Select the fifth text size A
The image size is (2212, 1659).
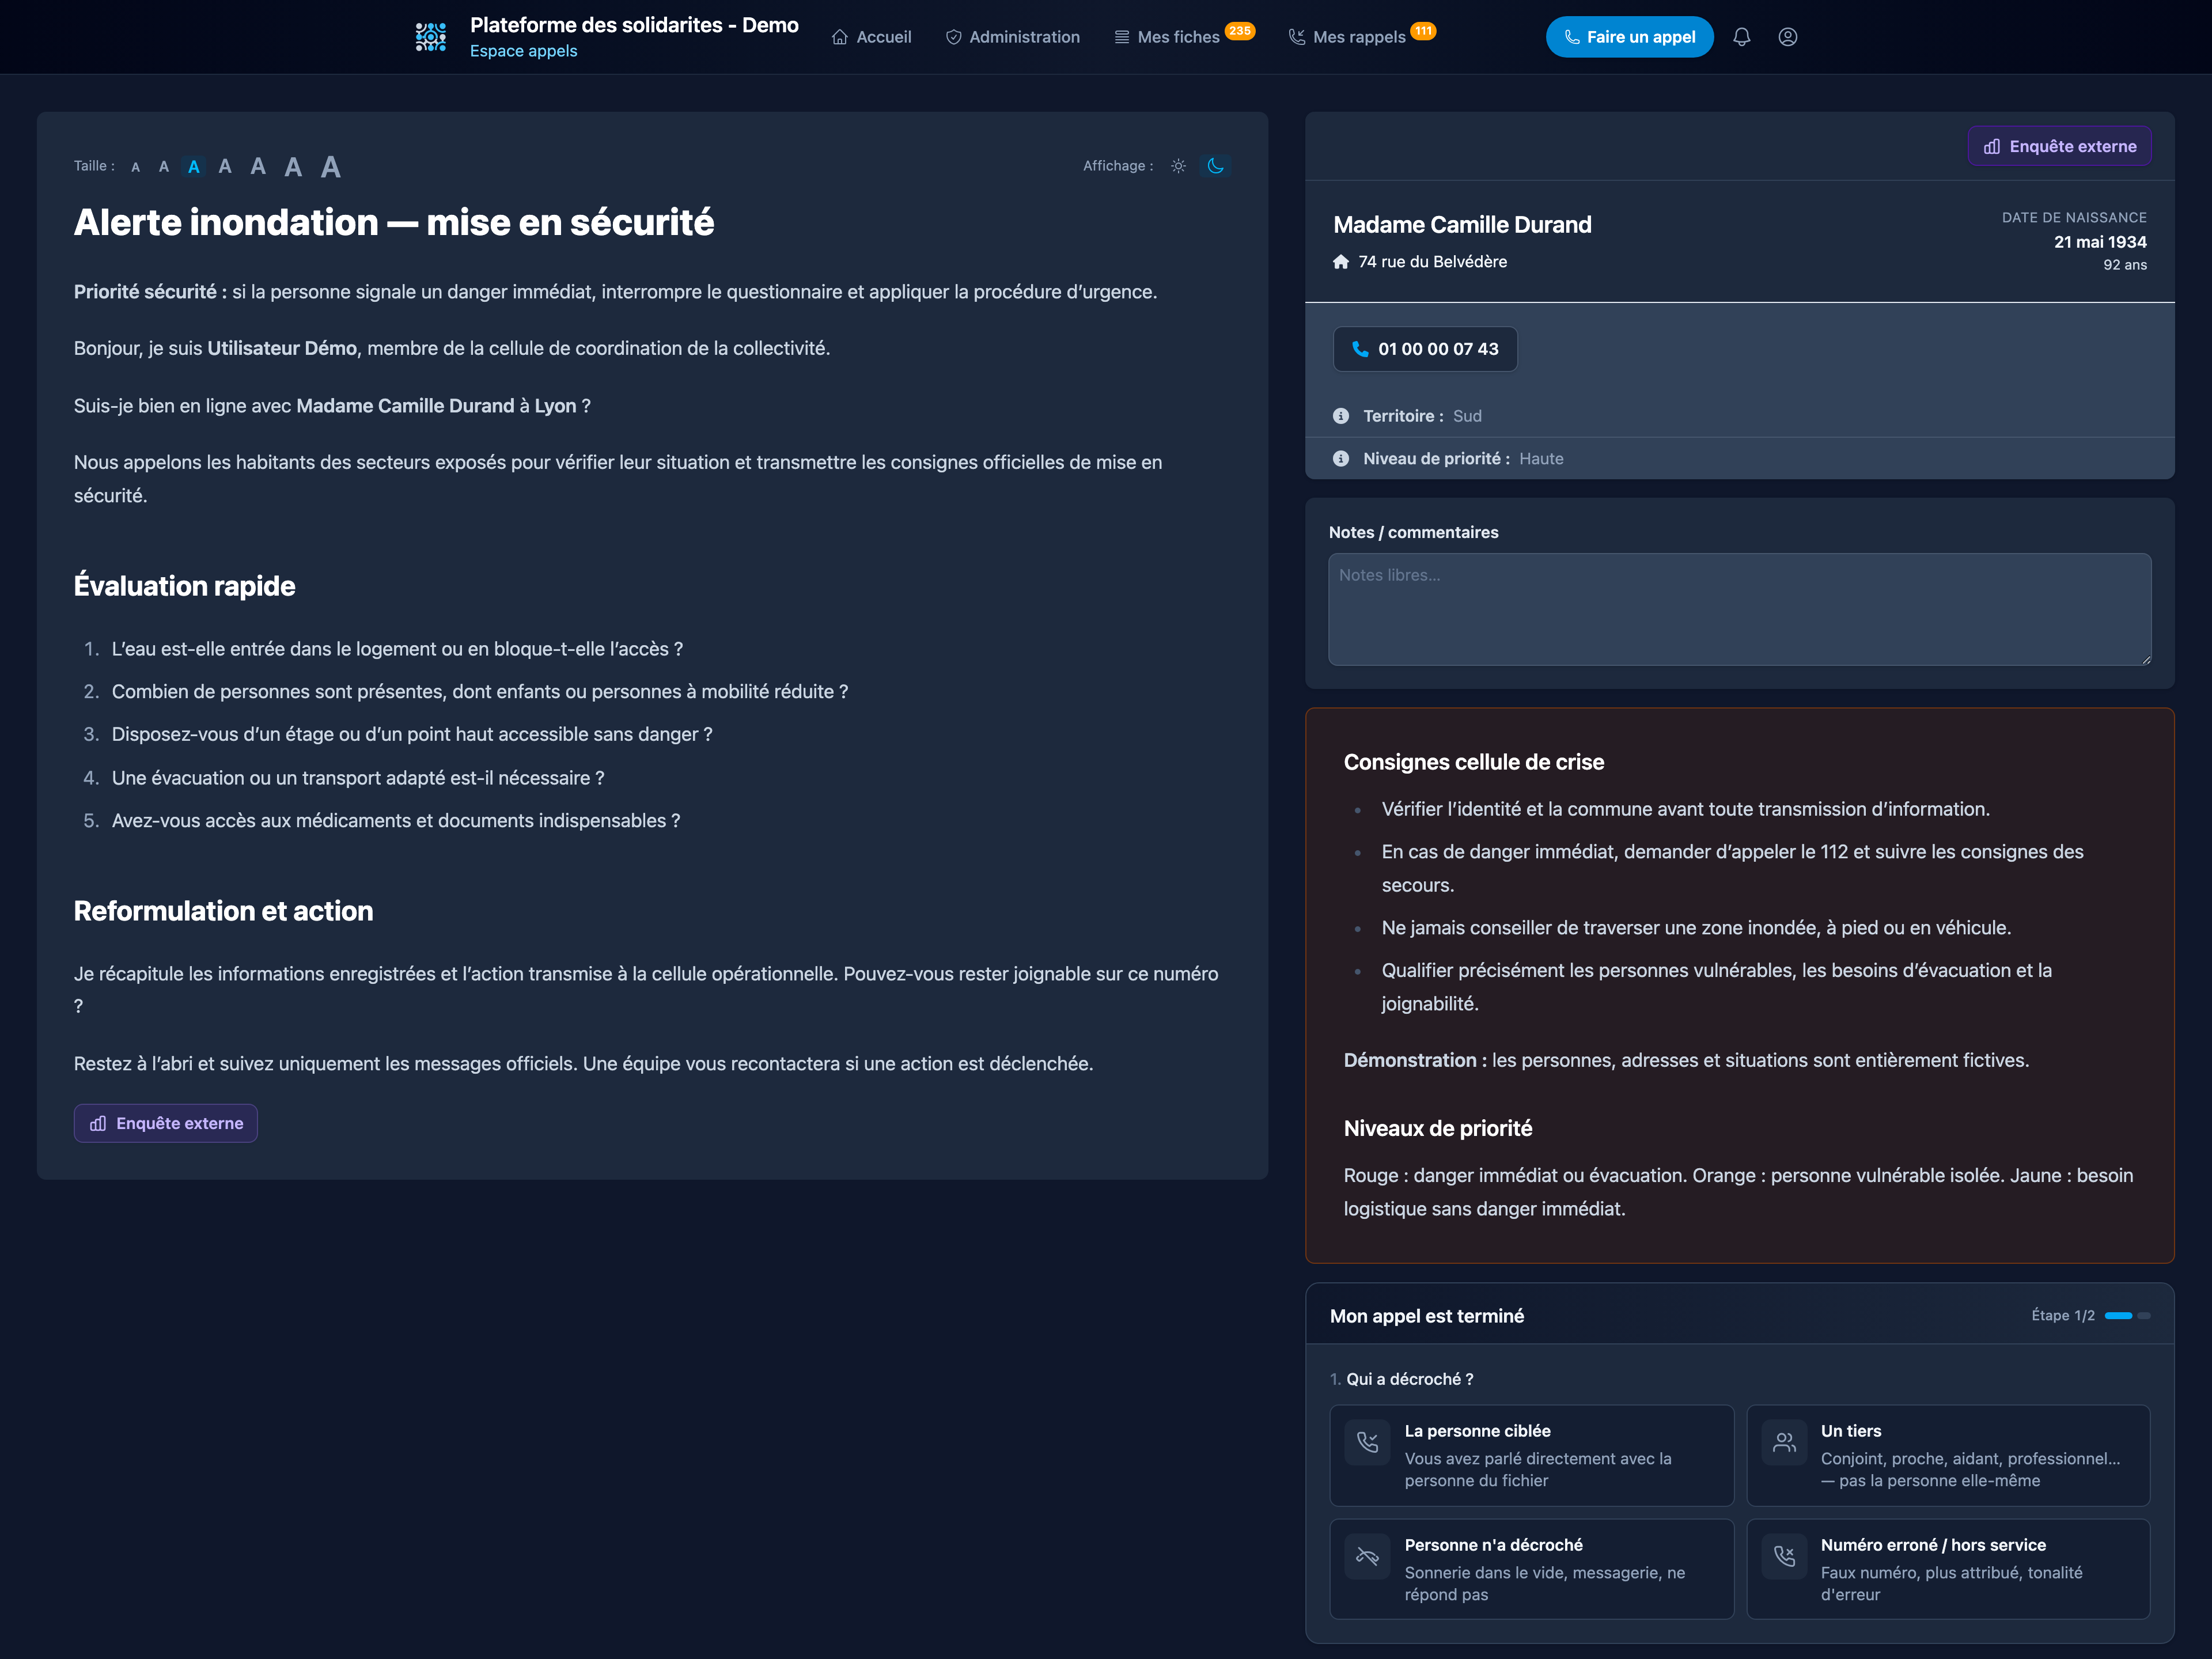click(x=258, y=166)
